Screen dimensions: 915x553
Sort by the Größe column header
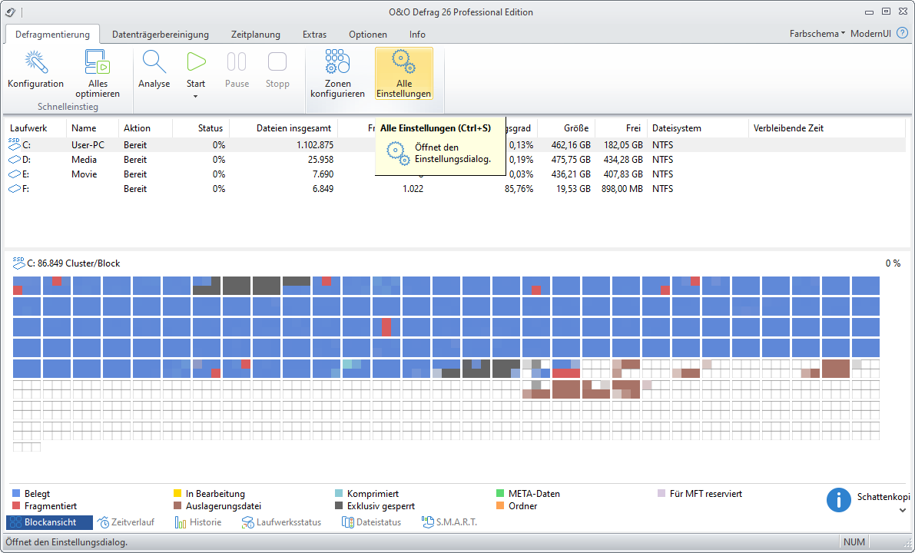565,127
